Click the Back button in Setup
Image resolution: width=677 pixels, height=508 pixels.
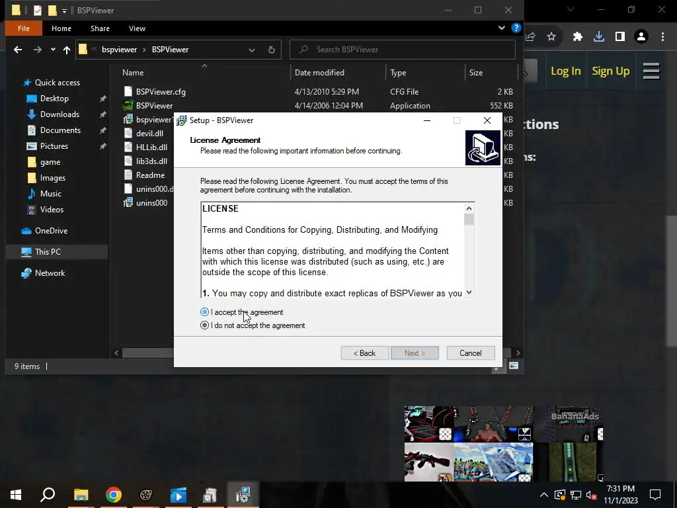point(365,353)
